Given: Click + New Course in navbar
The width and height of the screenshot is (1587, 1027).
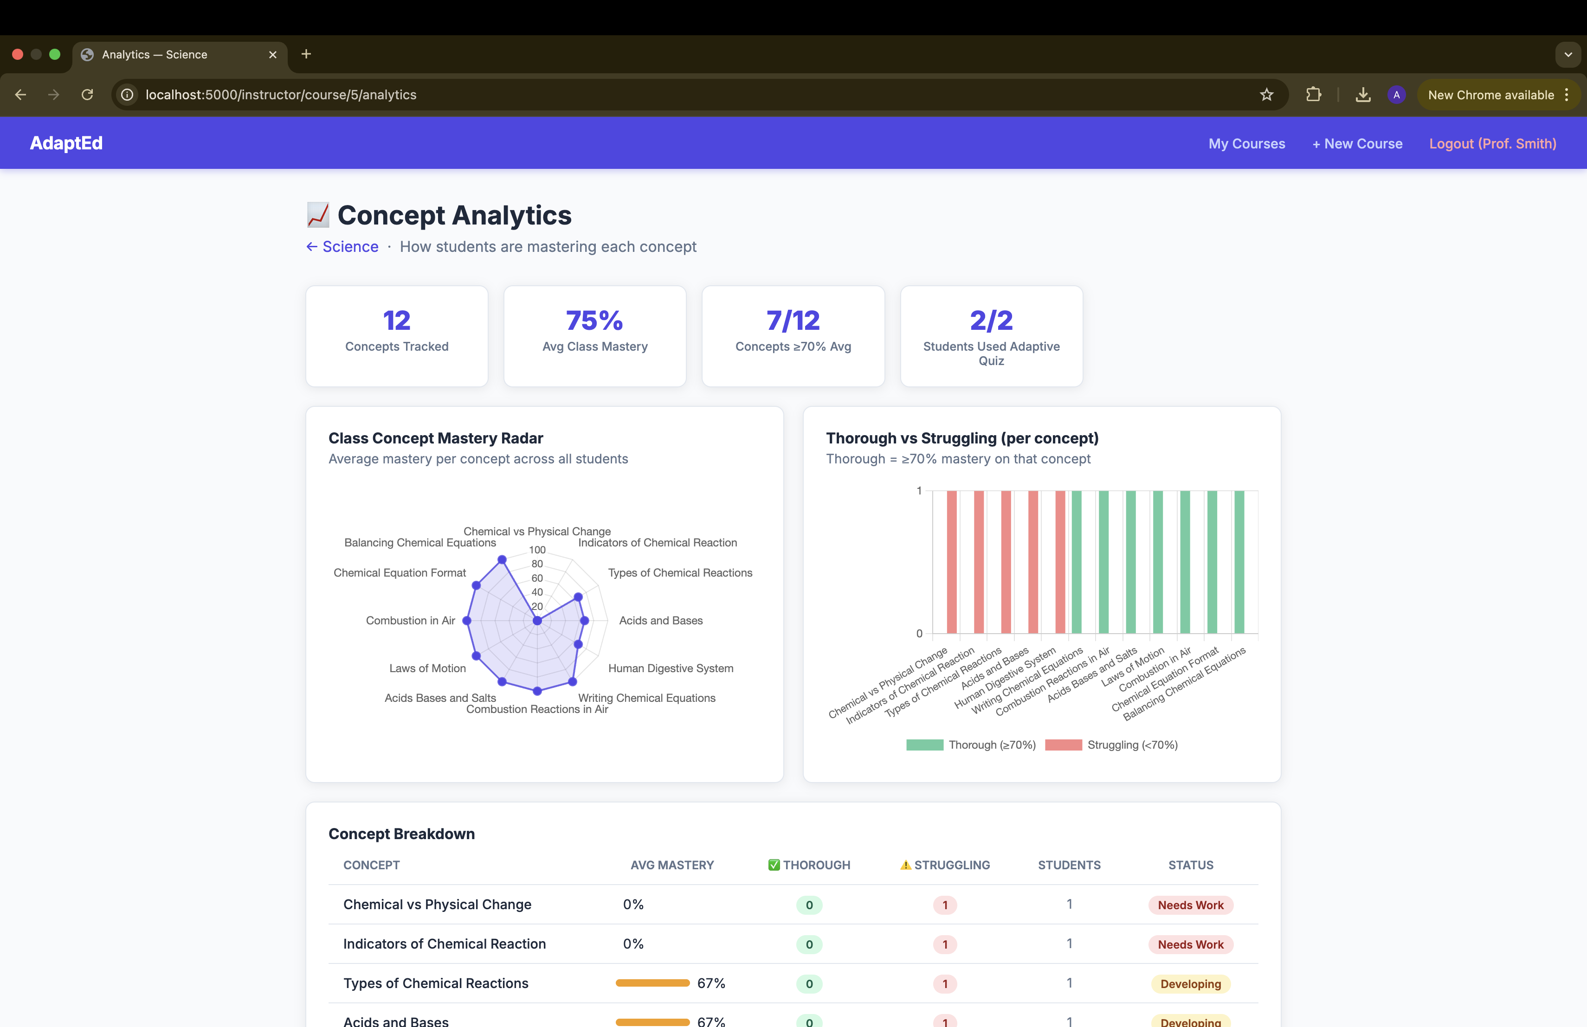Looking at the screenshot, I should point(1357,143).
